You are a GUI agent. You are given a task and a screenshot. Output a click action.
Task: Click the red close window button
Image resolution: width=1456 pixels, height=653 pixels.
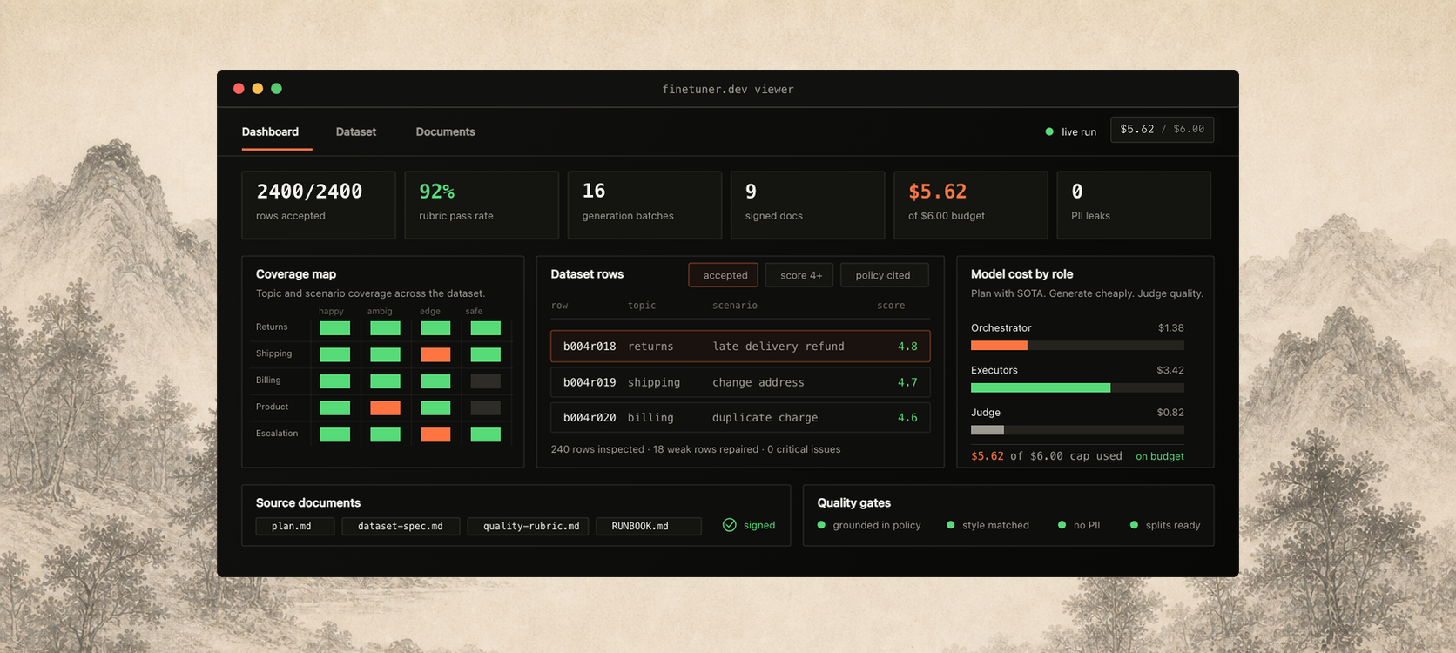point(239,89)
